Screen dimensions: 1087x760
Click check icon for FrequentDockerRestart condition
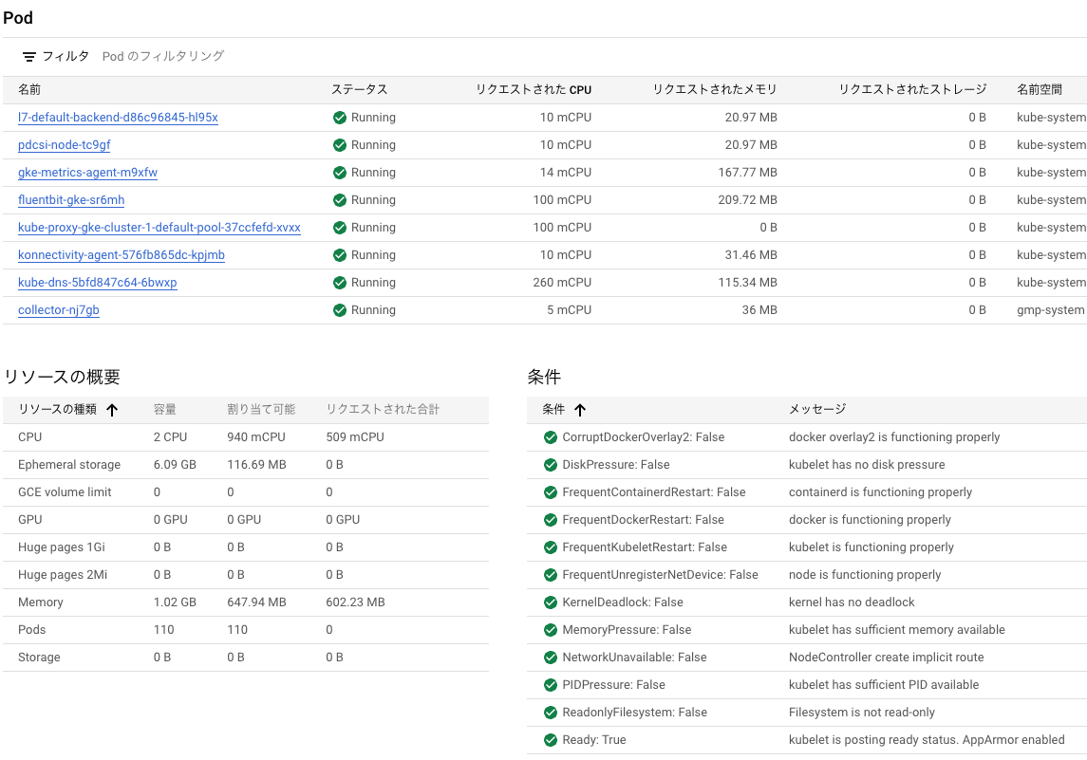click(x=551, y=520)
